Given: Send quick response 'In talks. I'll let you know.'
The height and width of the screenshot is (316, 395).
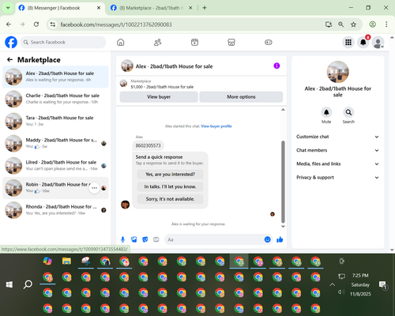Looking at the screenshot, I should click(170, 186).
